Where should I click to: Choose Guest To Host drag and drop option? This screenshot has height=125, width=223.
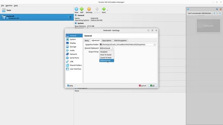[107, 58]
